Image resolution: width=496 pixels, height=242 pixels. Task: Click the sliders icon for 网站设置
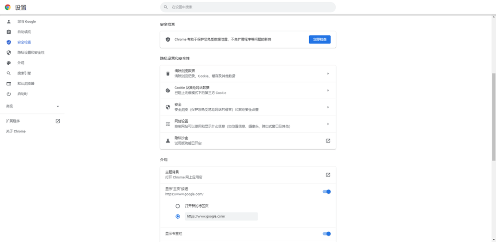(x=168, y=124)
